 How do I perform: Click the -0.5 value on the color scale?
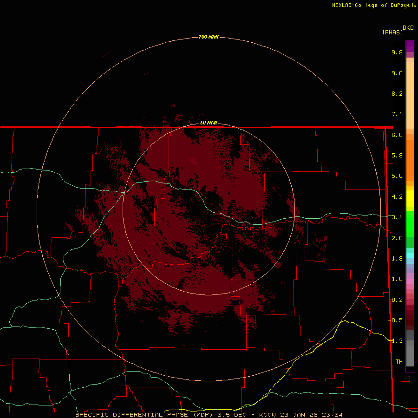[396, 320]
